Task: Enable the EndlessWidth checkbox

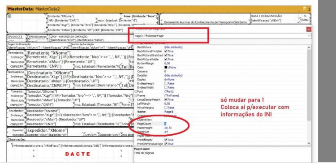Action: (166, 87)
